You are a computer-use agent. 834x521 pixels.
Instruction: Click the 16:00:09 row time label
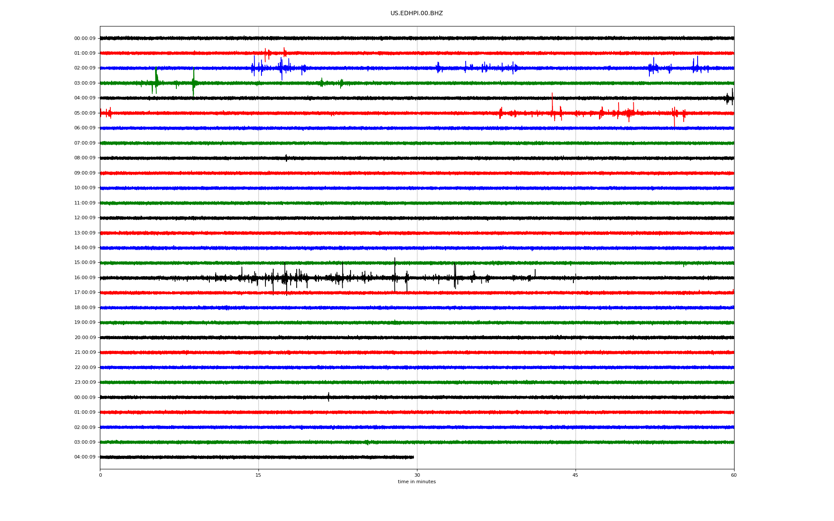click(x=85, y=277)
